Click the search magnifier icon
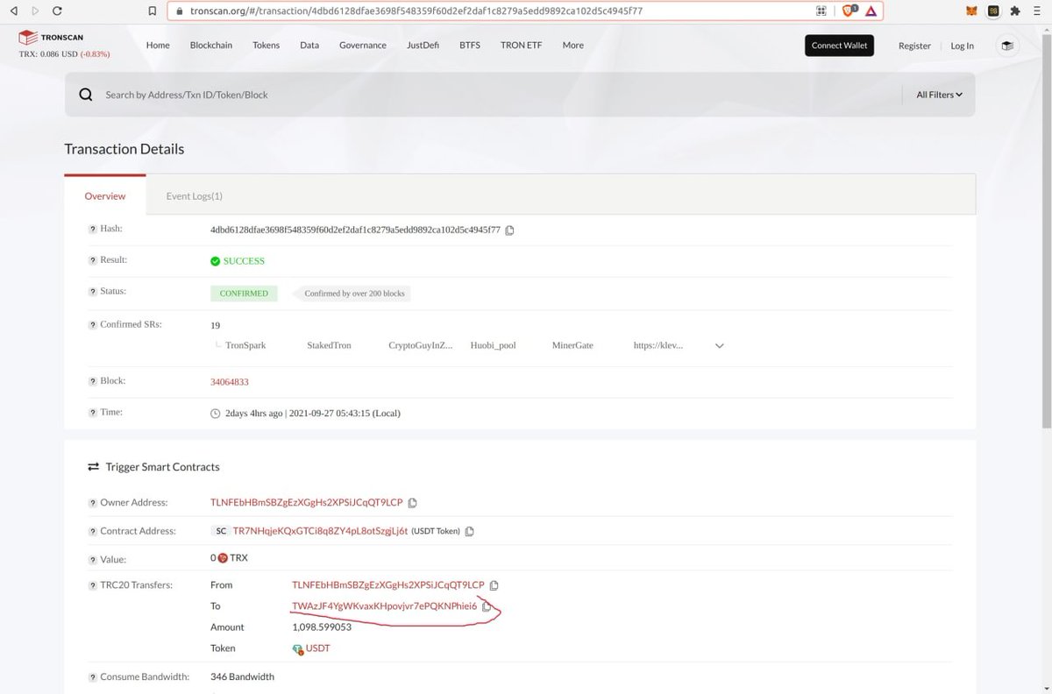The image size is (1052, 694). [x=86, y=95]
